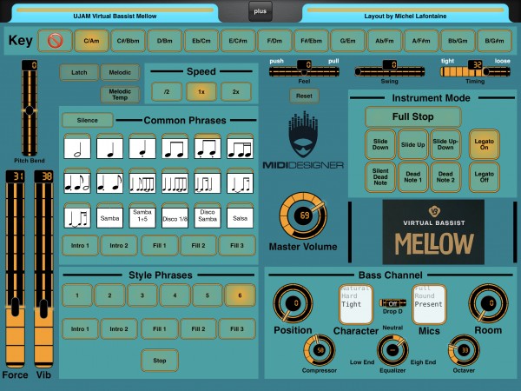Click the Compressor knob
Viewport: 521px width, 391px height.
click(x=320, y=350)
